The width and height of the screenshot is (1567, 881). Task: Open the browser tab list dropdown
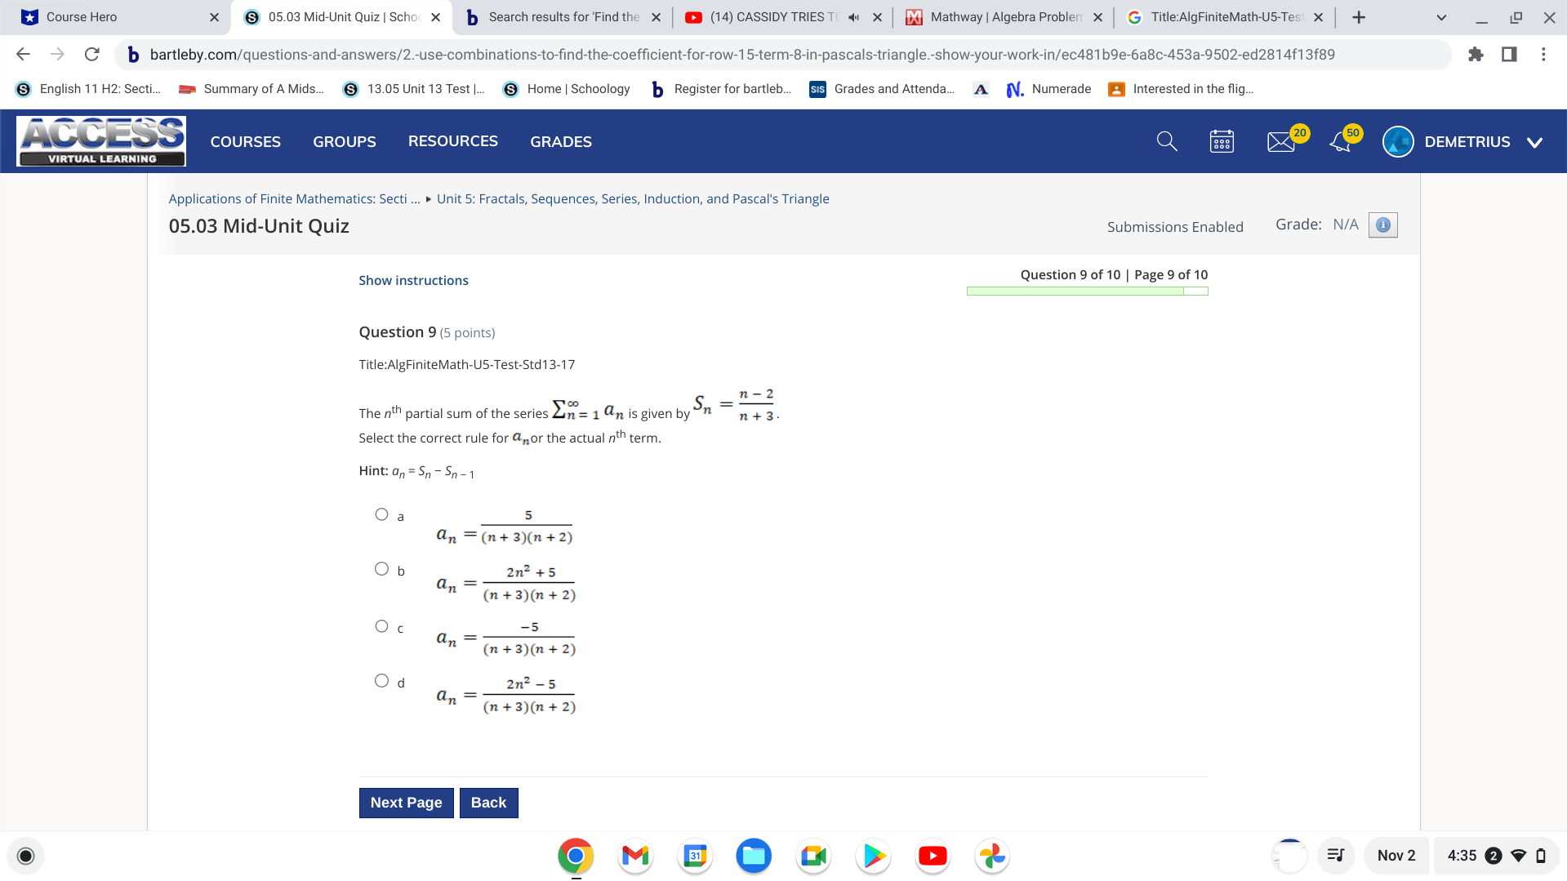1440,16
